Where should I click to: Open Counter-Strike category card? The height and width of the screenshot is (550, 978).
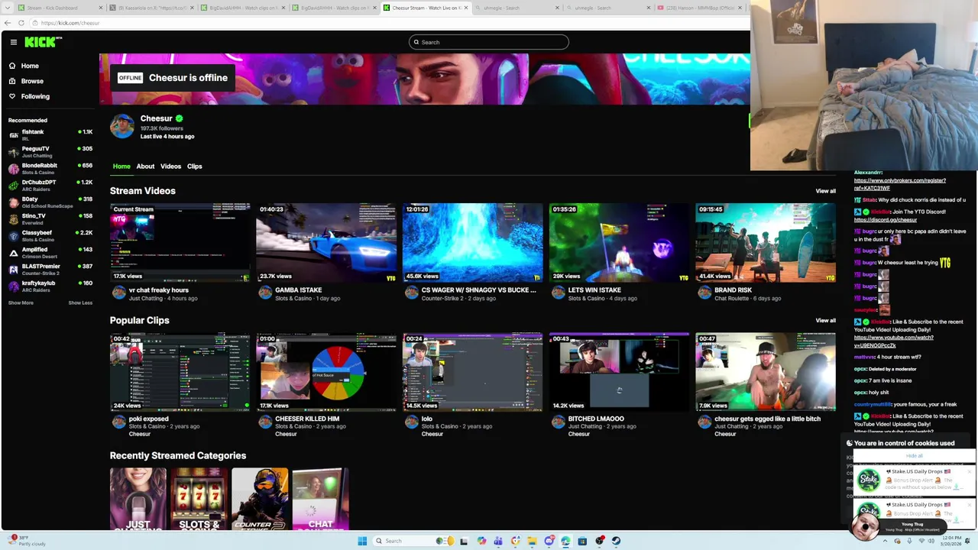click(260, 499)
